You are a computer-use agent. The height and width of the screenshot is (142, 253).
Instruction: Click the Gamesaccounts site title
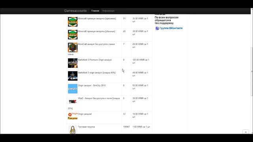[76, 11]
